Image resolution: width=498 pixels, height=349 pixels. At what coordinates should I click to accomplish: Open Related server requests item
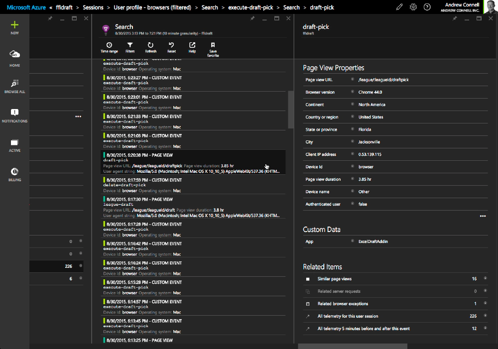point(395,291)
